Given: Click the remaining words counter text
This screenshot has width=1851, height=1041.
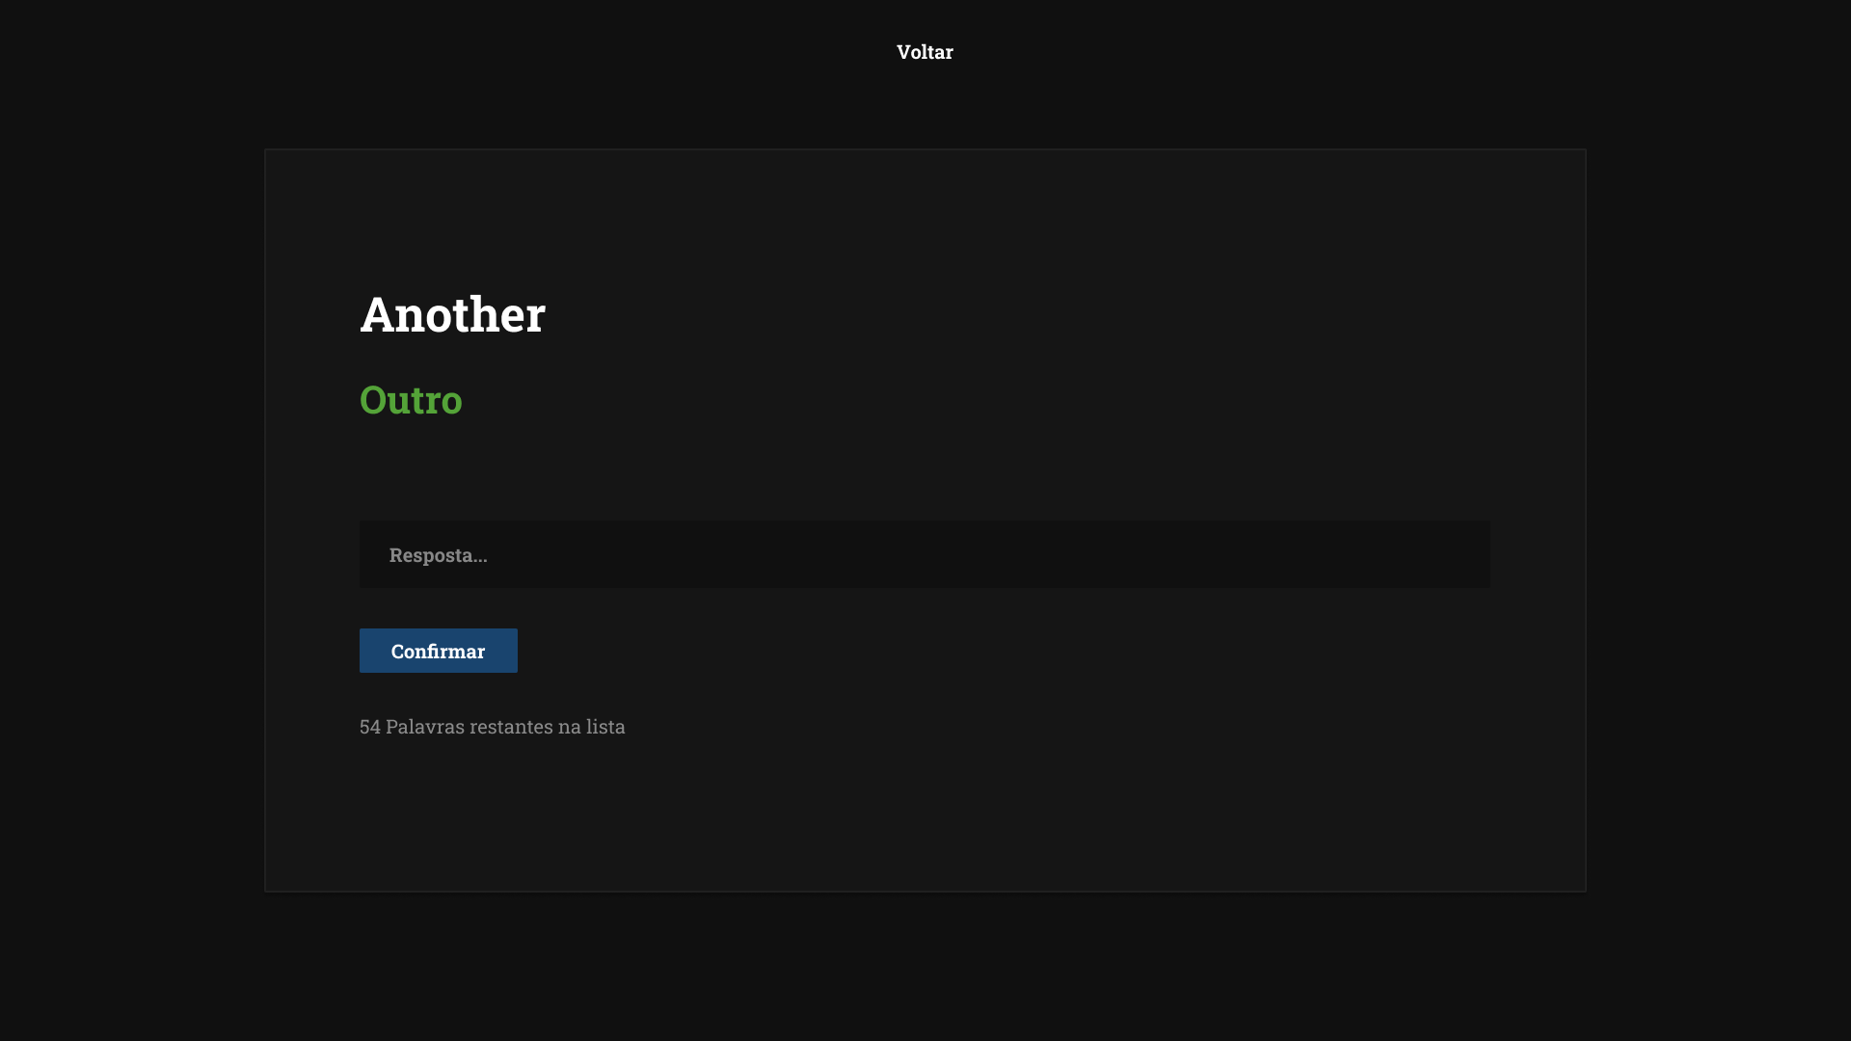Looking at the screenshot, I should pos(492,727).
